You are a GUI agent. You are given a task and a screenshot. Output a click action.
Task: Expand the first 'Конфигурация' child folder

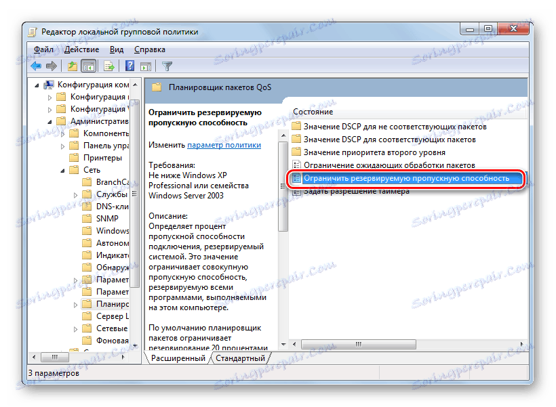[x=49, y=98]
